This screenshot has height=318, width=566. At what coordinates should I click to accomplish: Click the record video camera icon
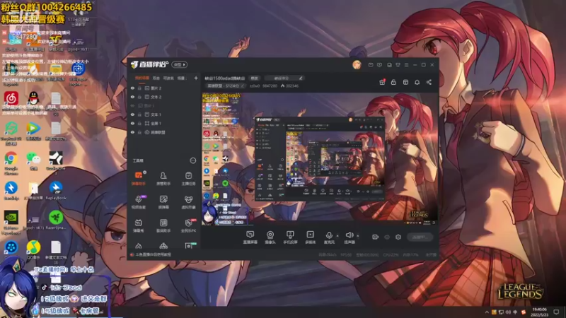click(376, 237)
